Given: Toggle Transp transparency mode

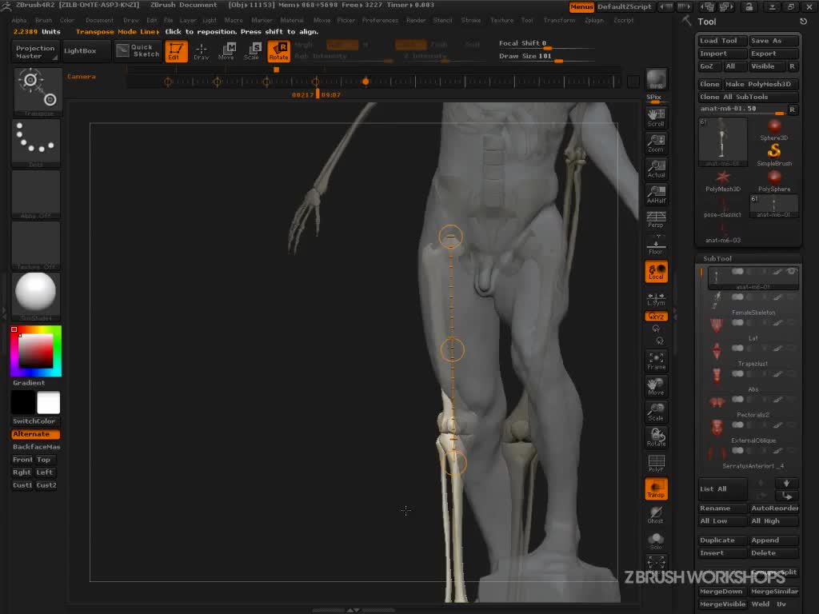Looking at the screenshot, I should (656, 488).
